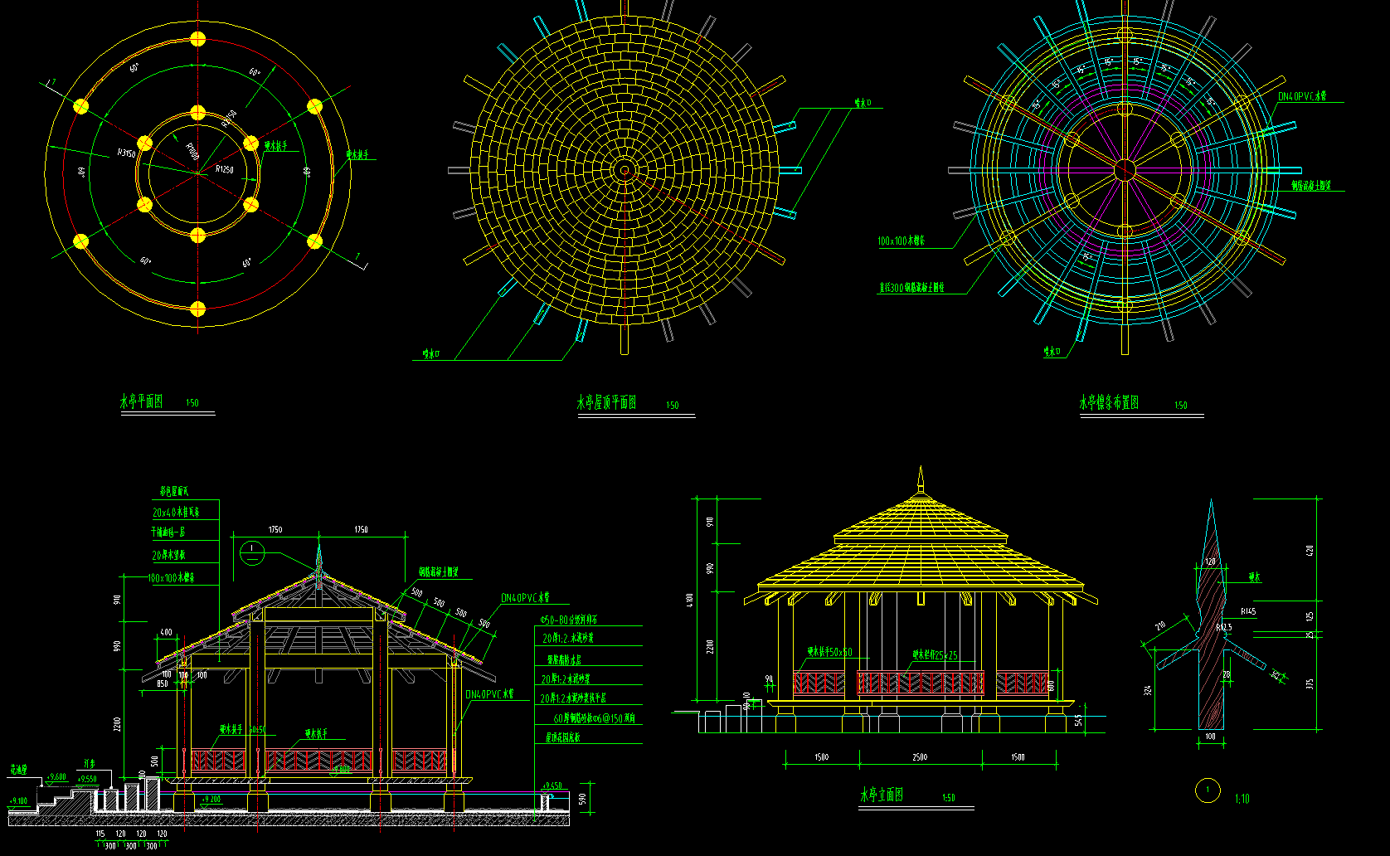The image size is (1390, 856).
Task: Click the topmost yellow column on floor plan
Action: tap(197, 39)
